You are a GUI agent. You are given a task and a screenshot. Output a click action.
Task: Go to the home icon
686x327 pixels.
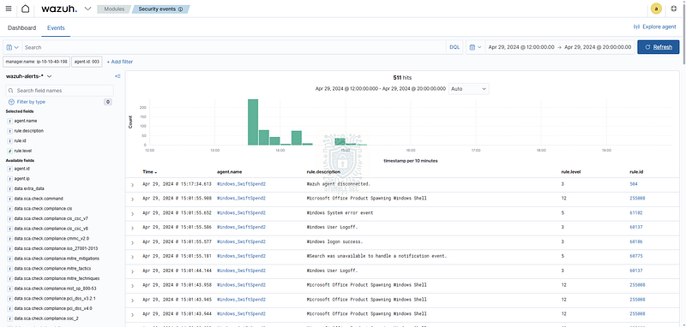click(x=26, y=9)
